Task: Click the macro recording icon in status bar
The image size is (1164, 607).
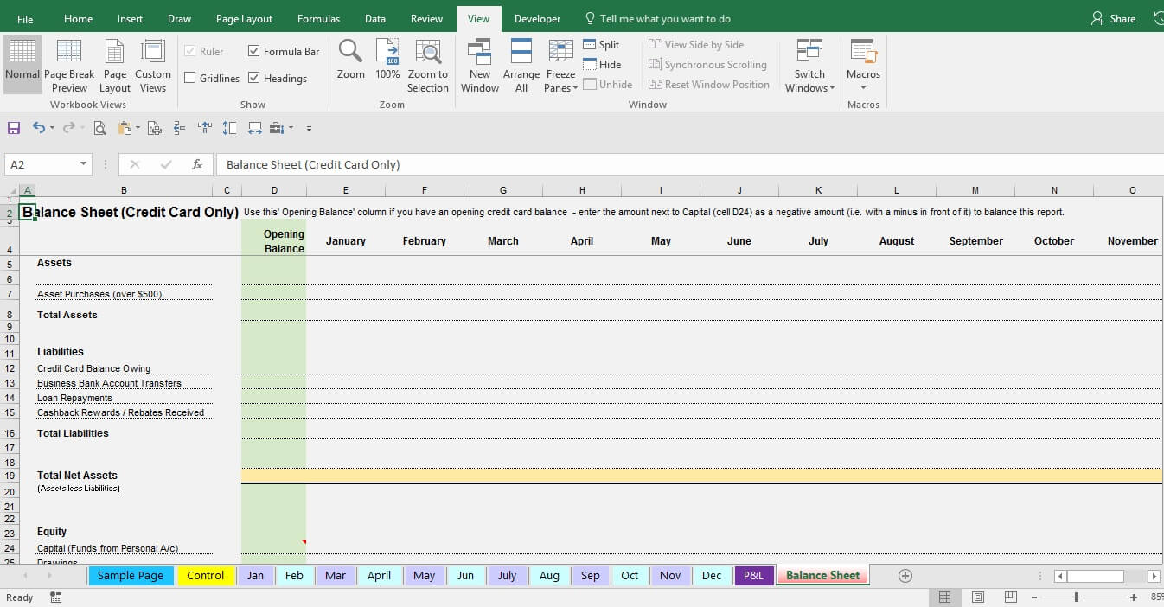Action: coord(56,597)
